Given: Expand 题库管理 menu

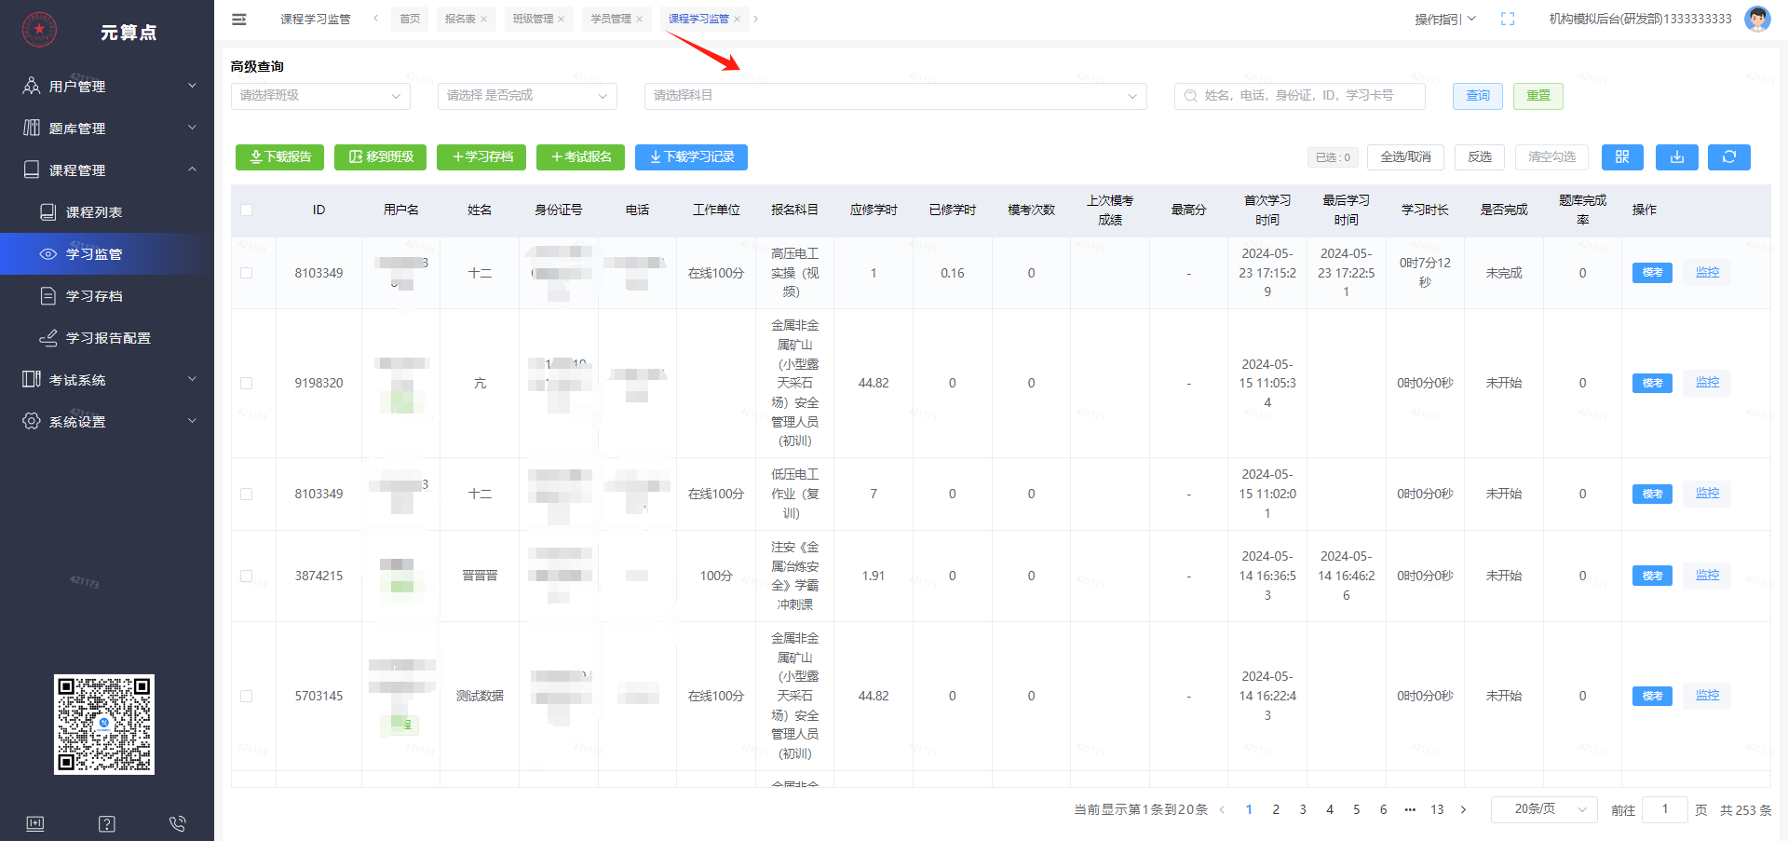Looking at the screenshot, I should 107,128.
